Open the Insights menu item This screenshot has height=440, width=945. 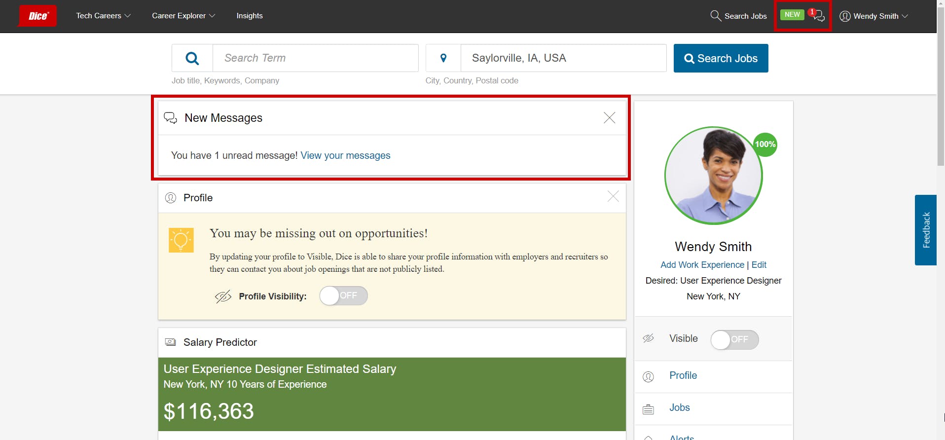click(x=250, y=16)
